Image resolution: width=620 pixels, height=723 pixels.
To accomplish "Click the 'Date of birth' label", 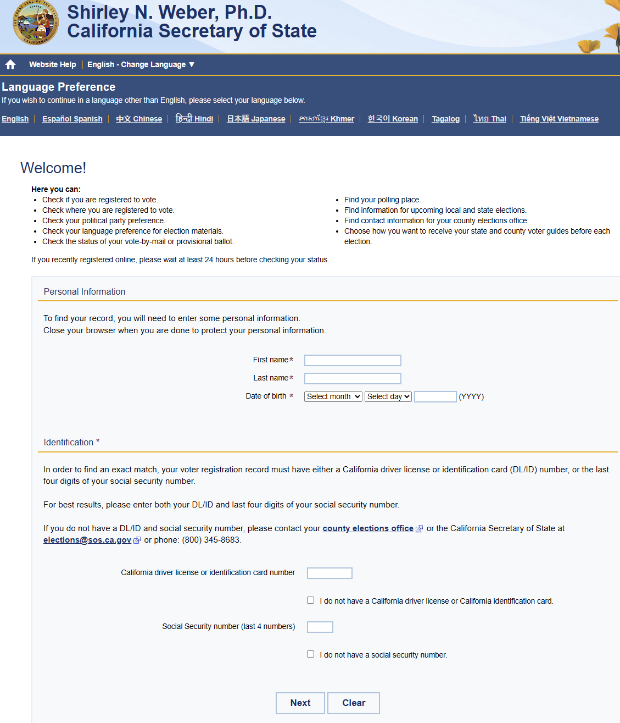I will [x=266, y=396].
